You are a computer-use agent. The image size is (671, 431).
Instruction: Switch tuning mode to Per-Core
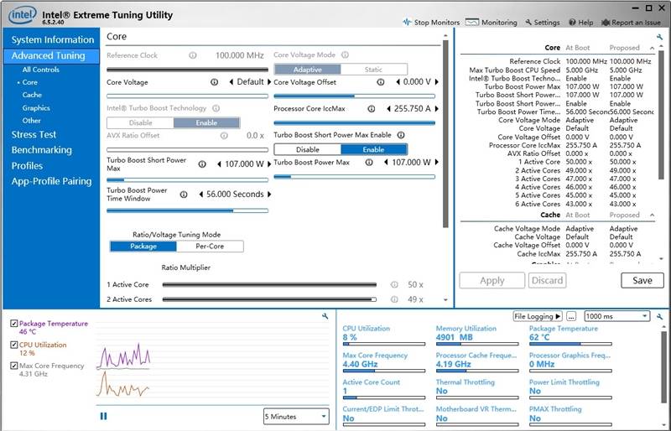[211, 247]
